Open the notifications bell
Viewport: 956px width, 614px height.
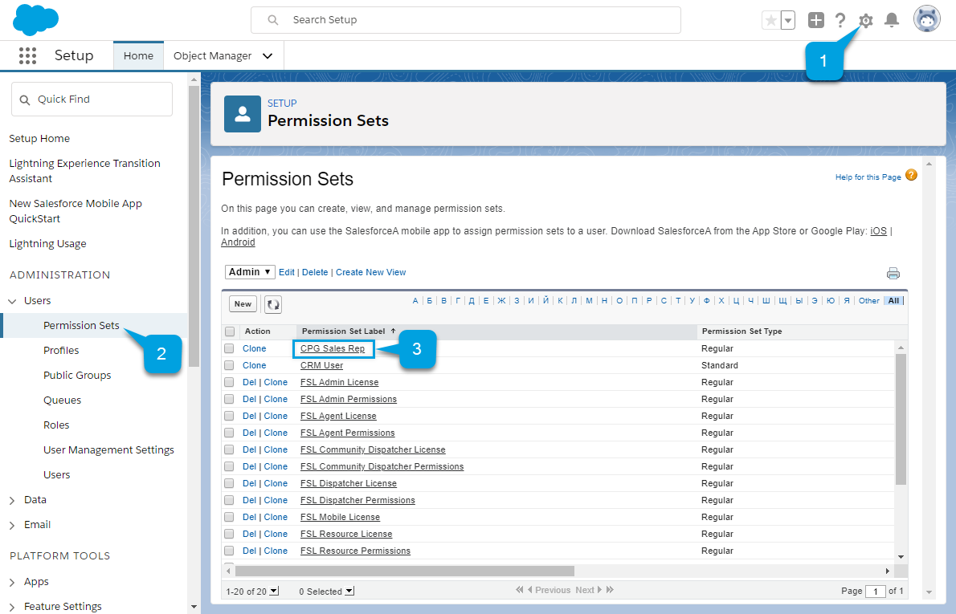tap(891, 19)
